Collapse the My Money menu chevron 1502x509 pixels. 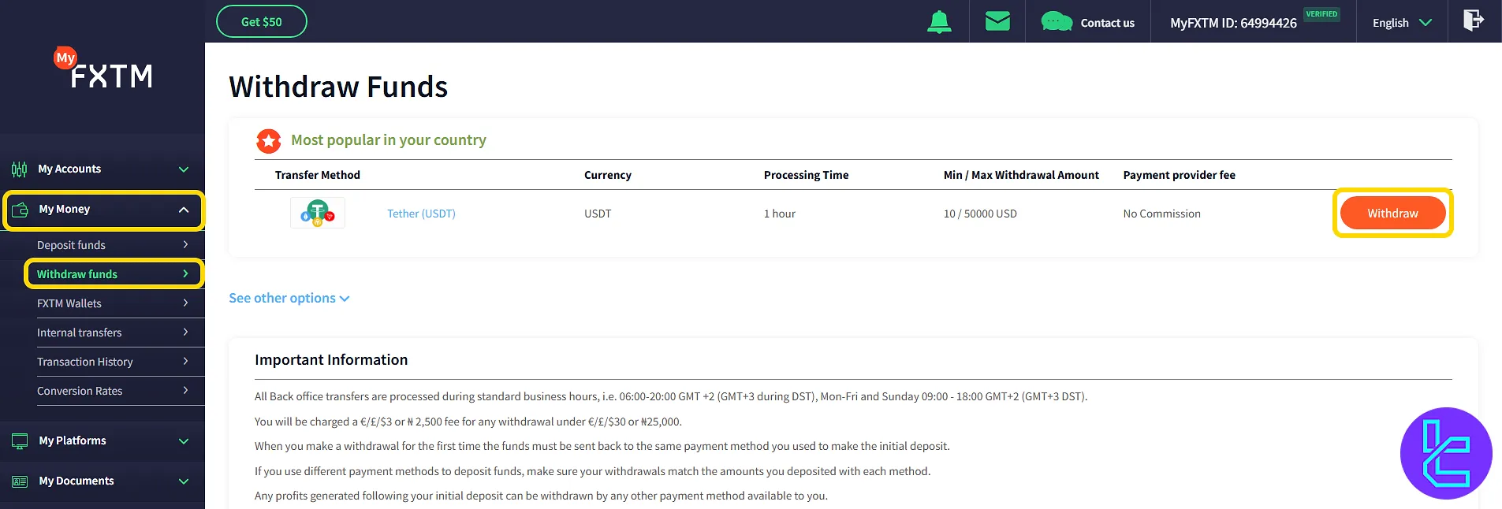tap(184, 210)
